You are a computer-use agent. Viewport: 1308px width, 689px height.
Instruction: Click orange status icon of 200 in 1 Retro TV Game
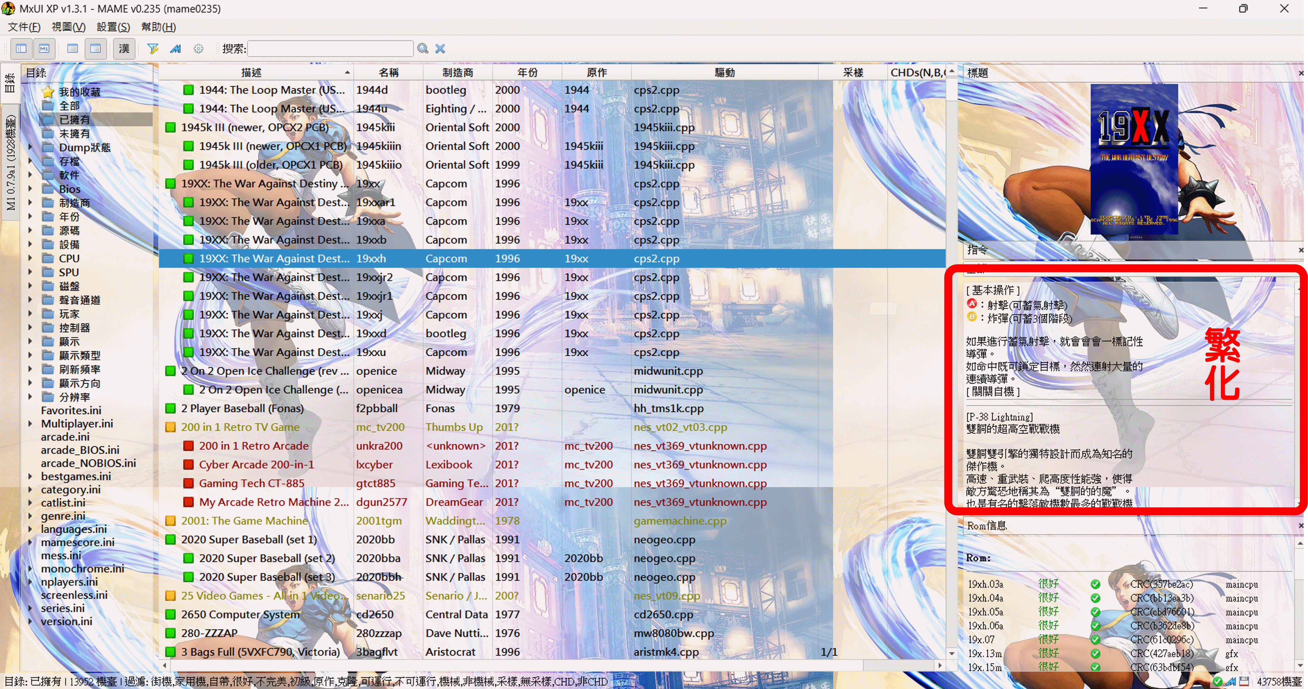171,427
